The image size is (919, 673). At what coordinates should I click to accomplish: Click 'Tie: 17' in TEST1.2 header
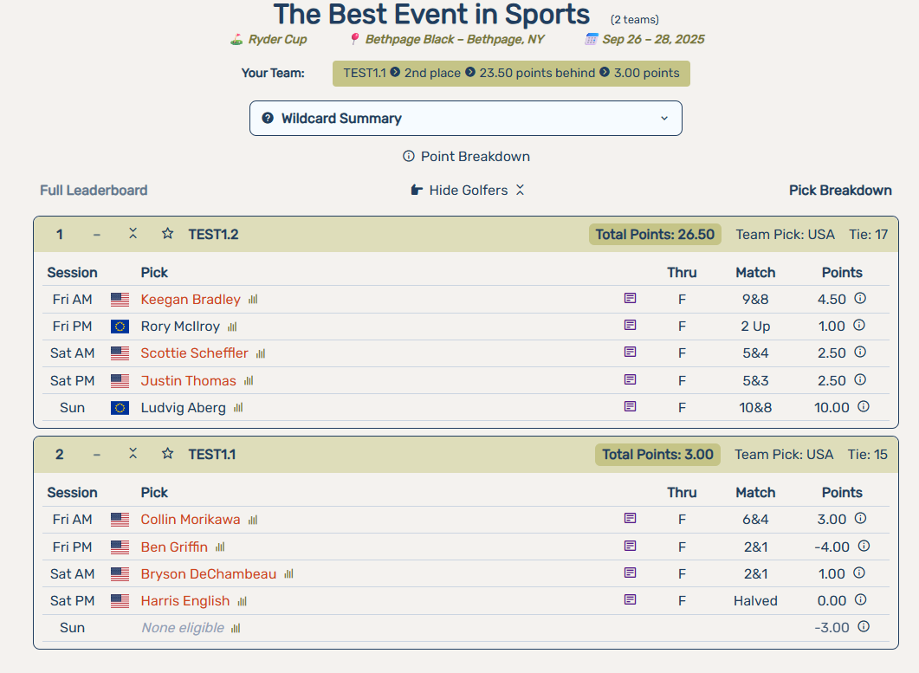pos(868,235)
